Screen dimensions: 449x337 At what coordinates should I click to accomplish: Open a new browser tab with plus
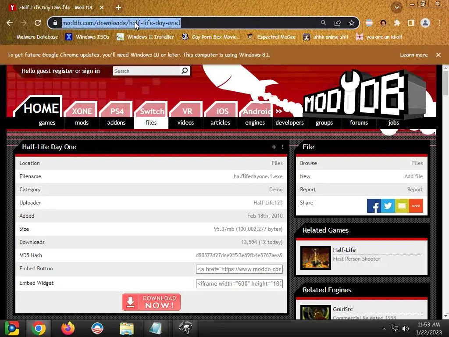[118, 7]
